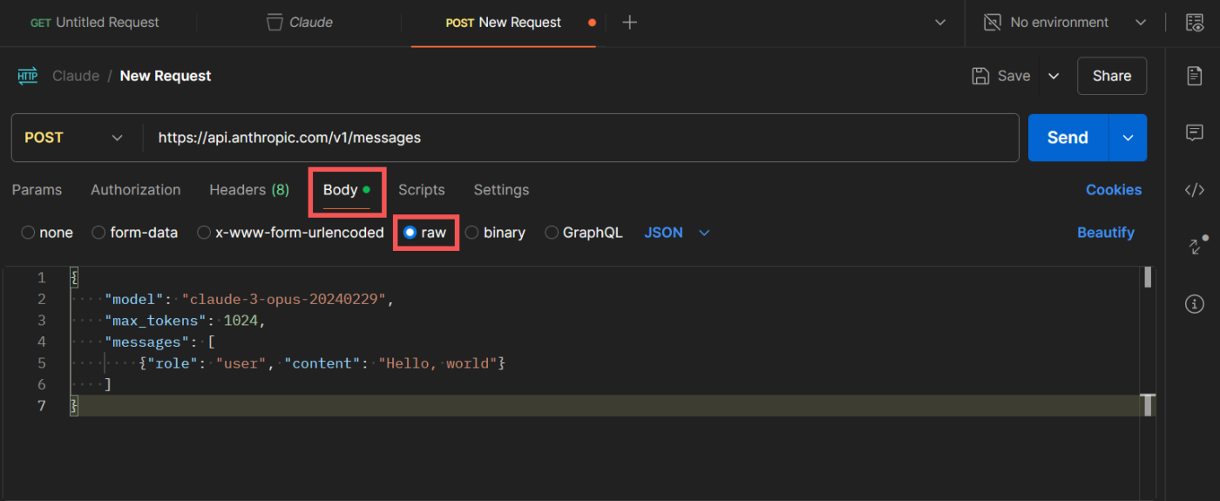Click the Save button label
1220x501 pixels.
coord(1014,76)
